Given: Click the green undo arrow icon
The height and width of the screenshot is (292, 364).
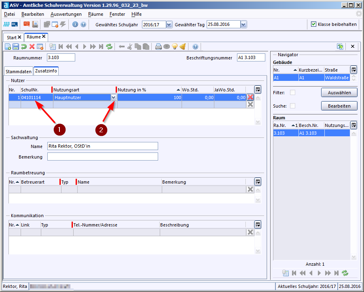Looking at the screenshot, I should (24, 47).
